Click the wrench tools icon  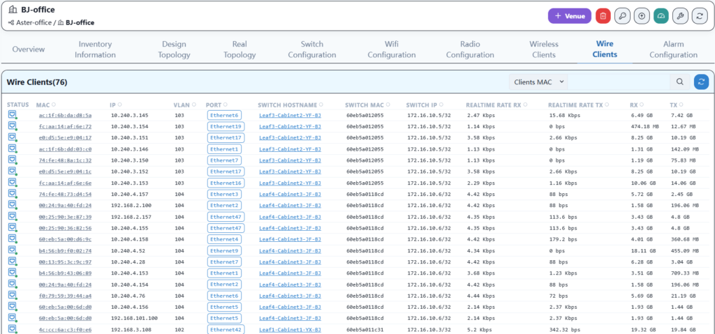coord(679,15)
